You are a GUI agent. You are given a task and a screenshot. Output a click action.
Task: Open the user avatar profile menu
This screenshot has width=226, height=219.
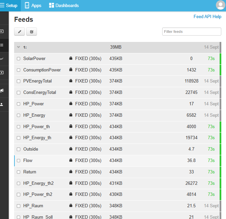[220, 5]
